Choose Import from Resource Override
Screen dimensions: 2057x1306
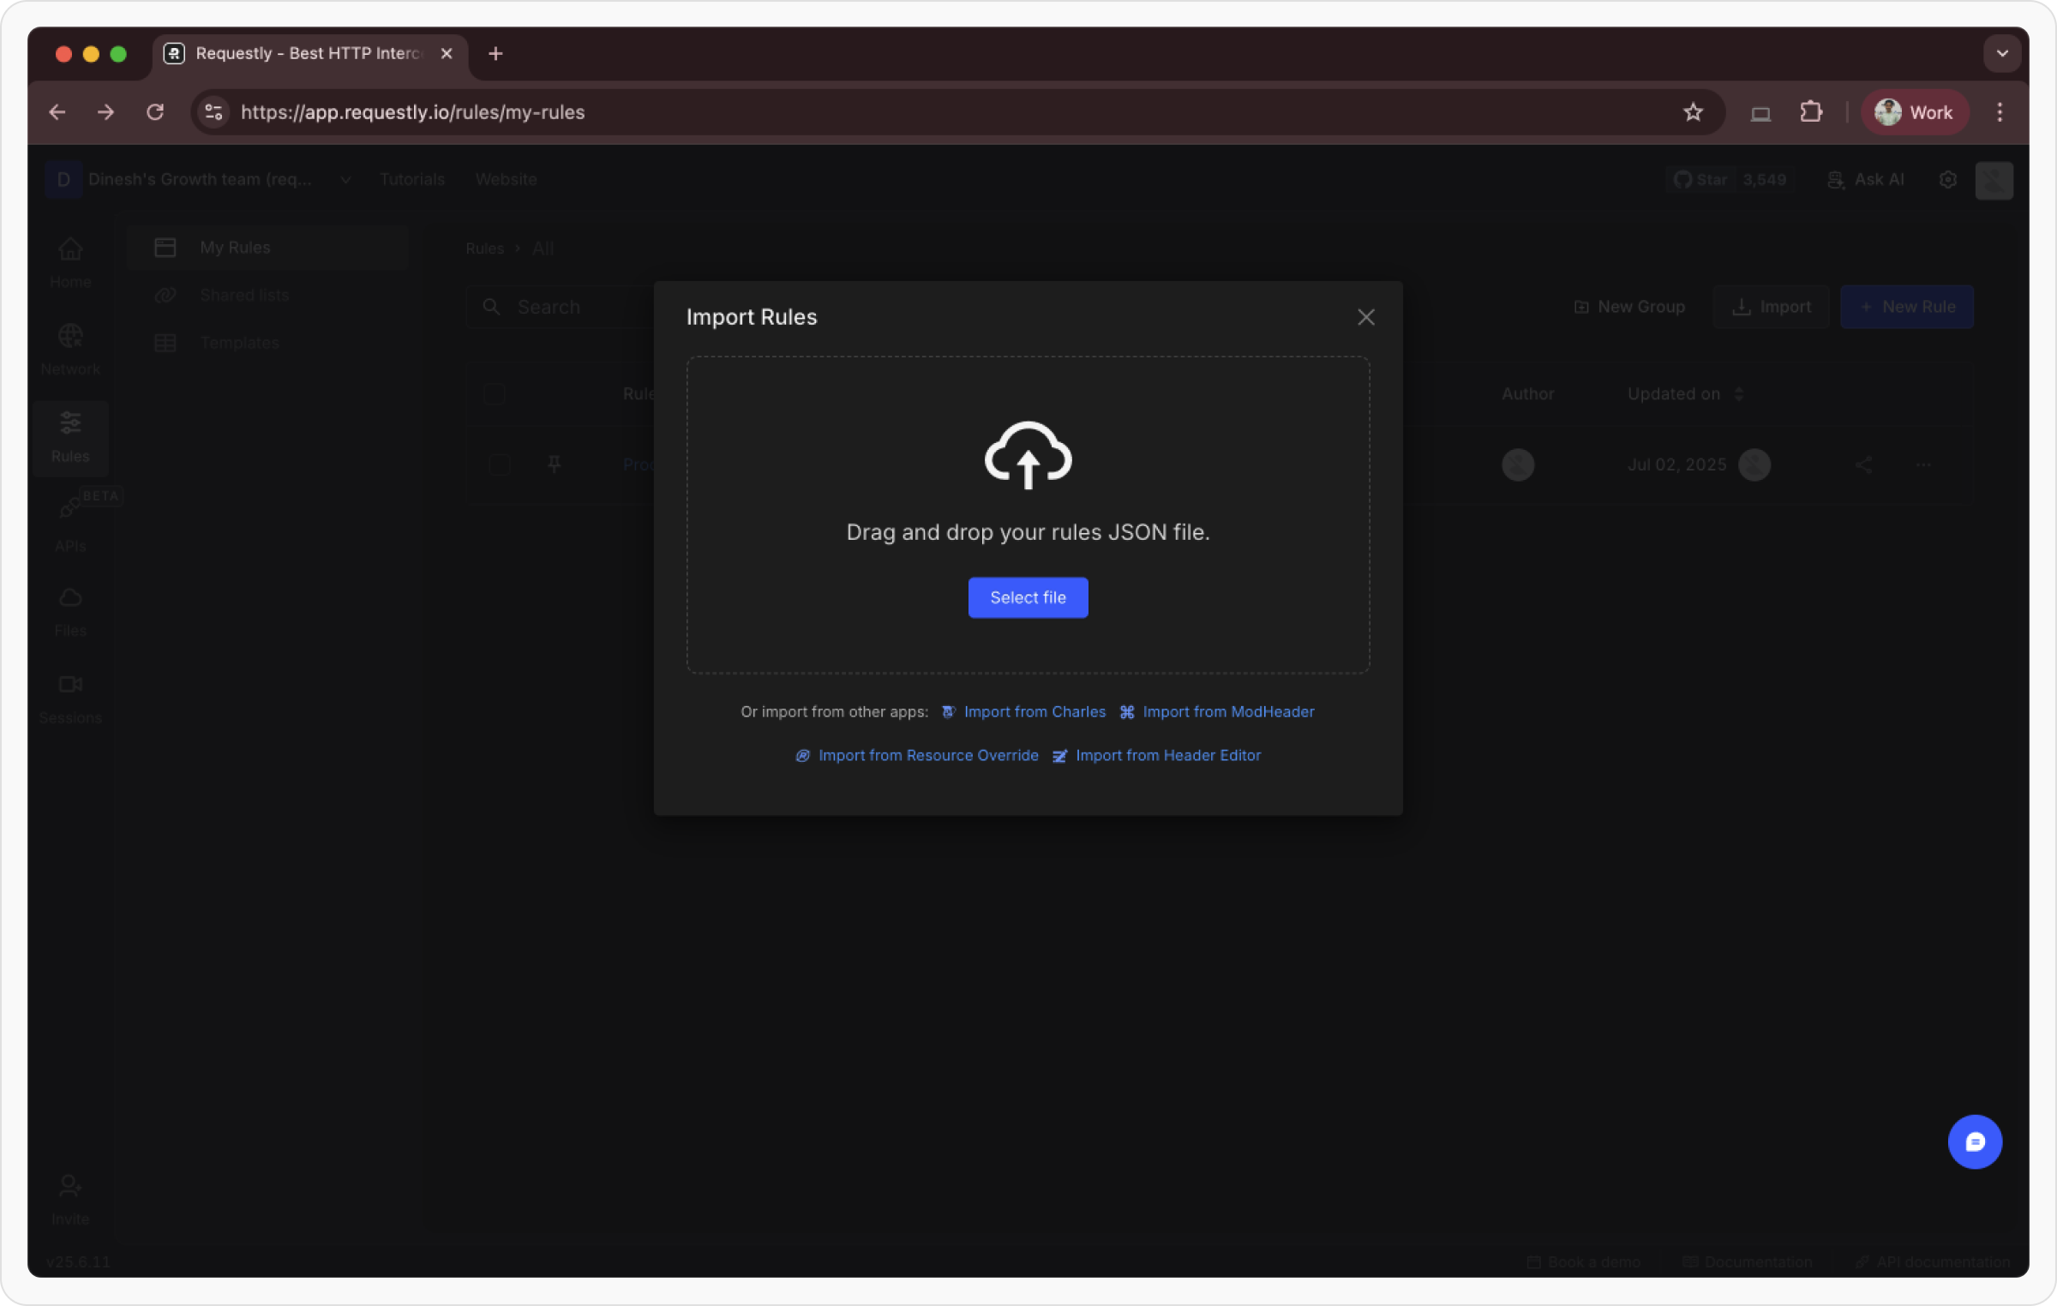point(927,756)
